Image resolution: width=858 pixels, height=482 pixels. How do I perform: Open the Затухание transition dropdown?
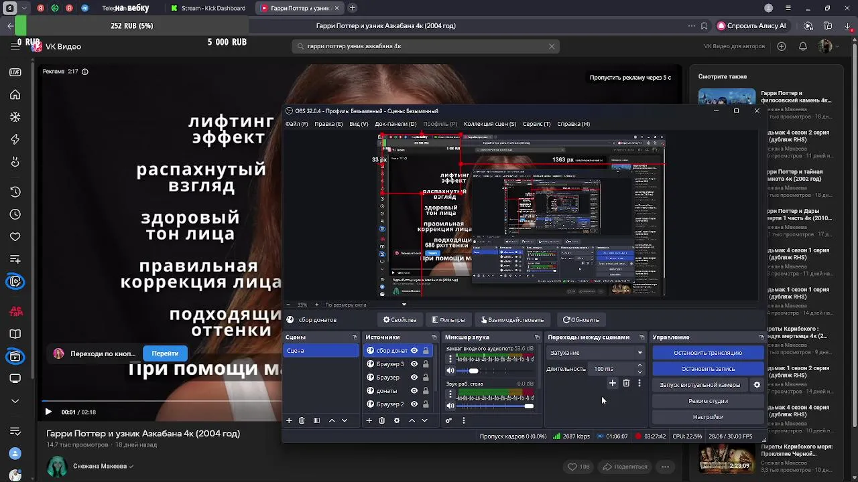pos(596,353)
